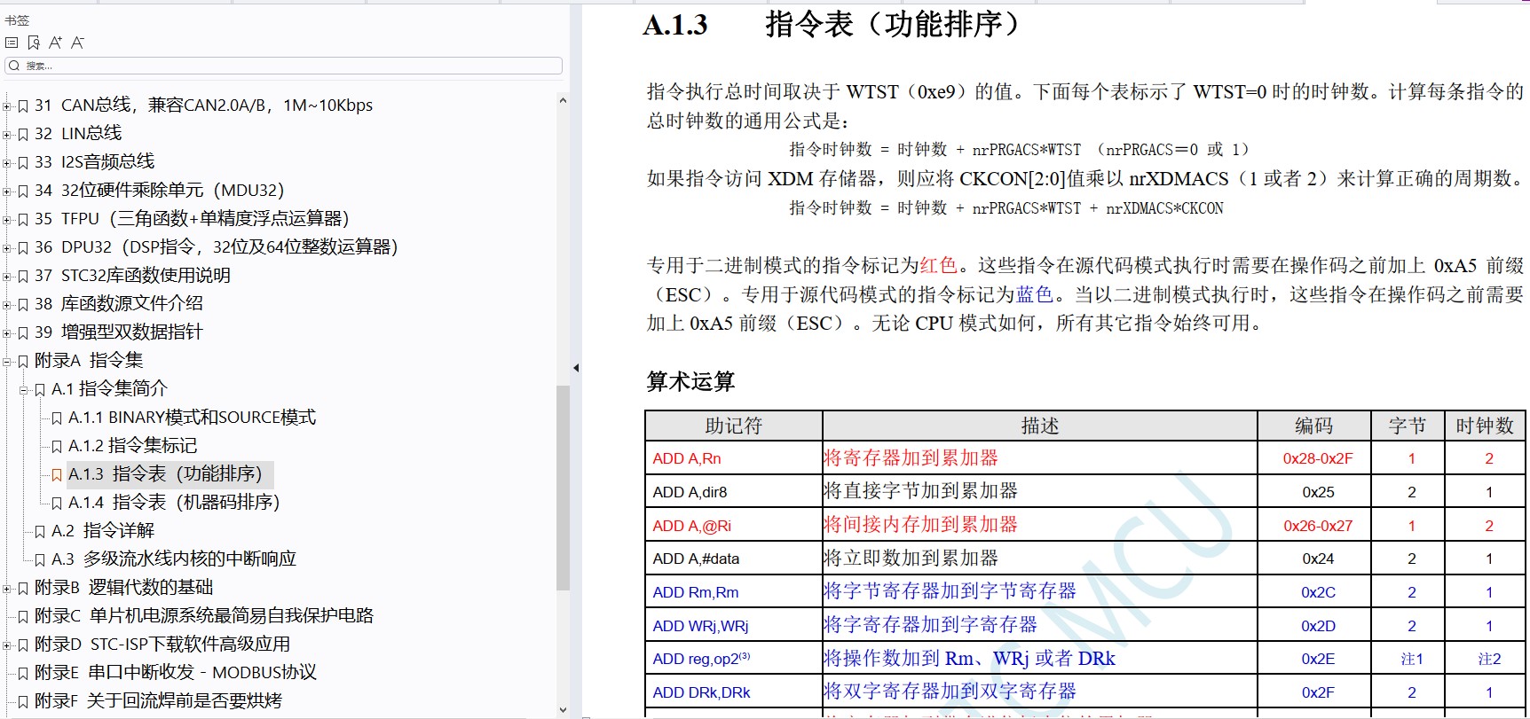The height and width of the screenshot is (719, 1530).
Task: Click the table cell ADD WRj,WRj
Action: coord(734,626)
